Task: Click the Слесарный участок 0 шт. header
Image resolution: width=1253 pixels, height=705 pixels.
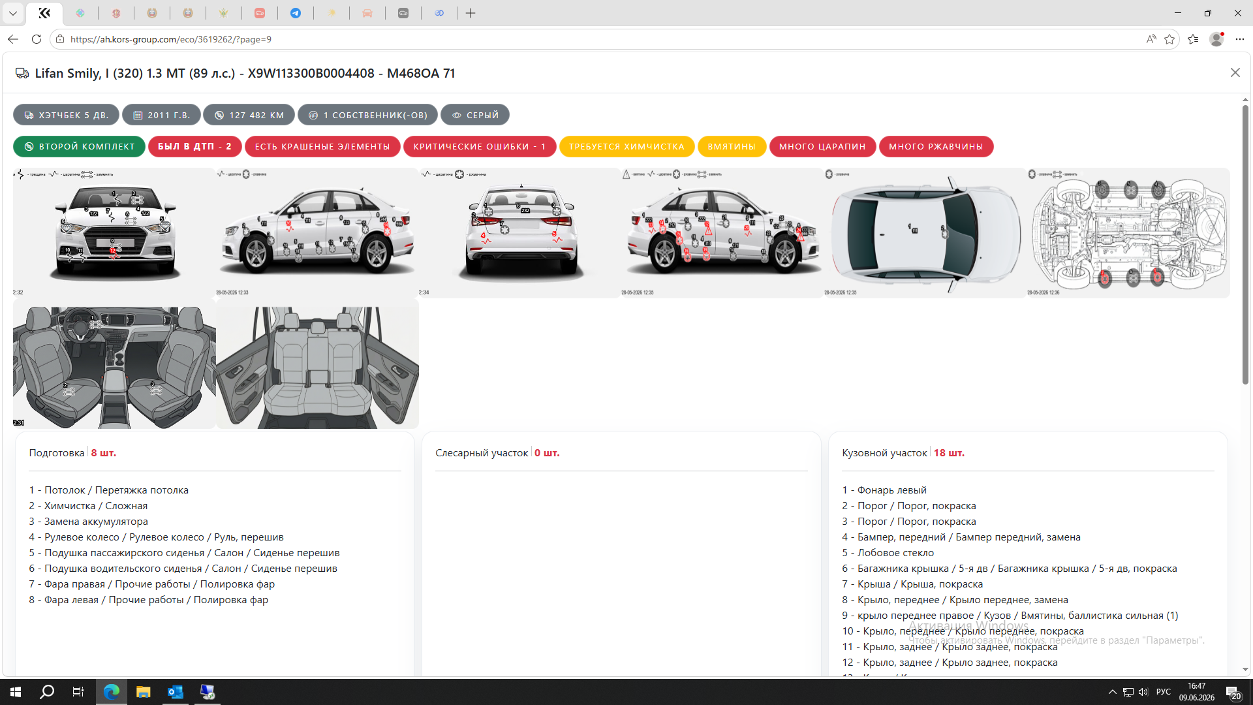Action: (x=497, y=453)
